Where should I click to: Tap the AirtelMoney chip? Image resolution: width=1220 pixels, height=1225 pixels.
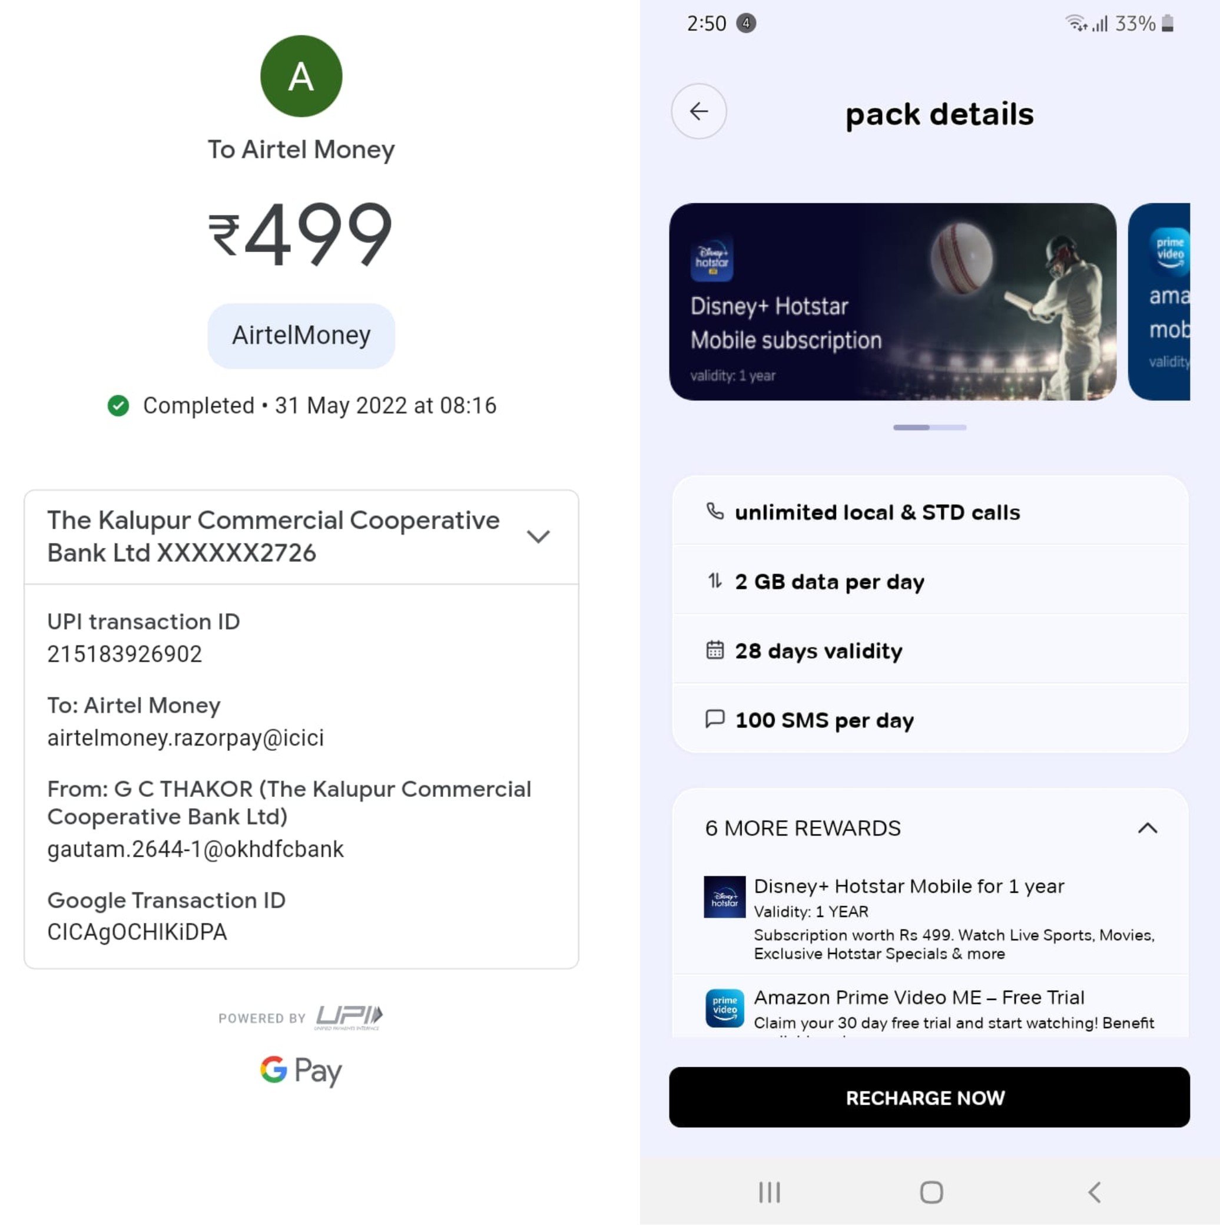[x=301, y=336]
